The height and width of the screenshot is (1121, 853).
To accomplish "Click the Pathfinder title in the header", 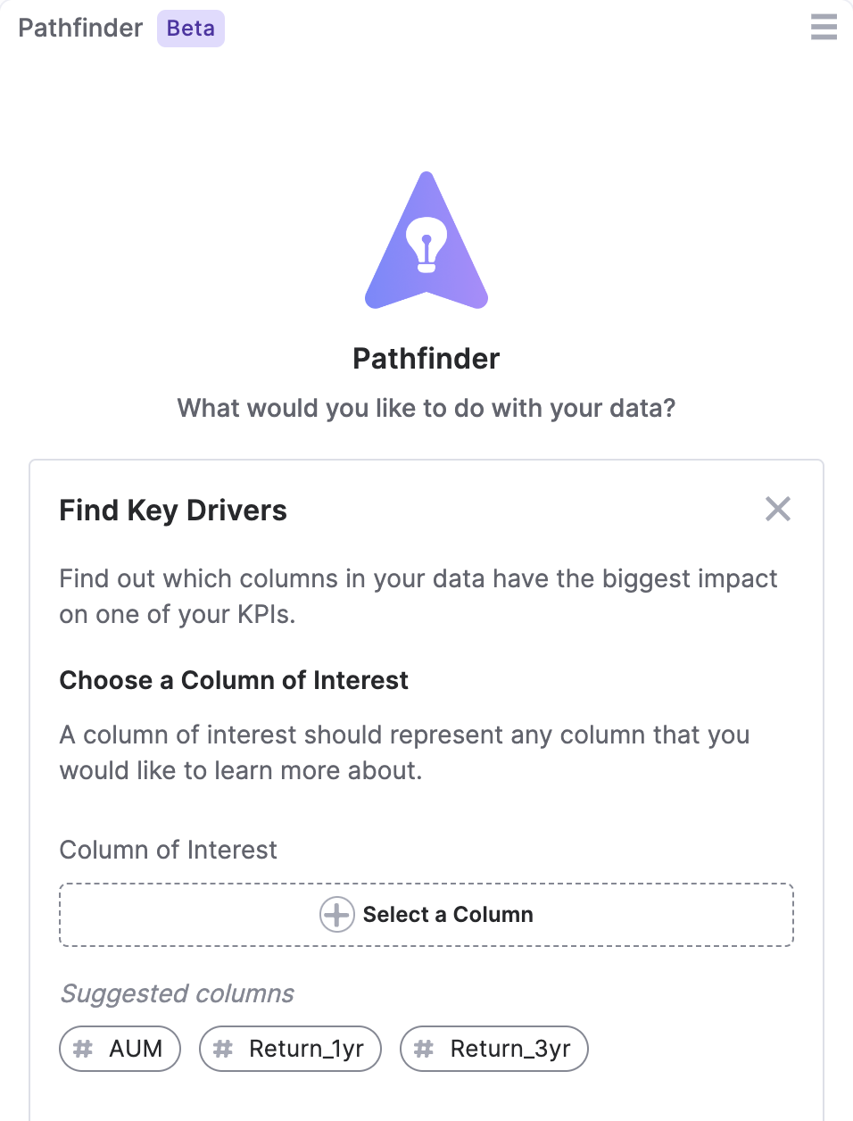I will click(80, 29).
